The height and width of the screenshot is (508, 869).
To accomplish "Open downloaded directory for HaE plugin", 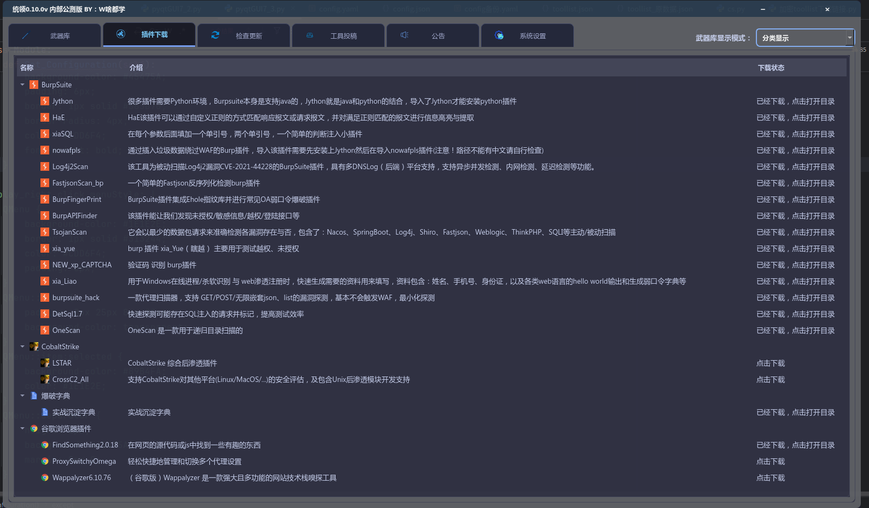I will click(x=795, y=118).
